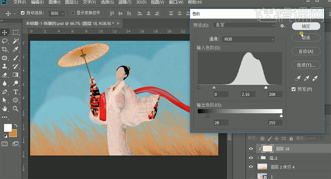Image resolution: width=331 pixels, height=179 pixels.
Task: Uncheck the 预览(P) preview checkbox
Action: pos(294,89)
